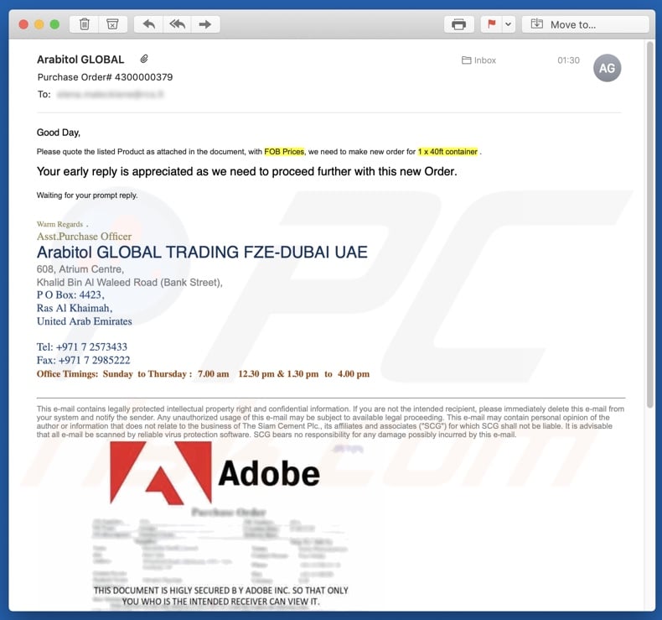The height and width of the screenshot is (620, 662).
Task: Open the Adobe logo image
Action: 215,473
